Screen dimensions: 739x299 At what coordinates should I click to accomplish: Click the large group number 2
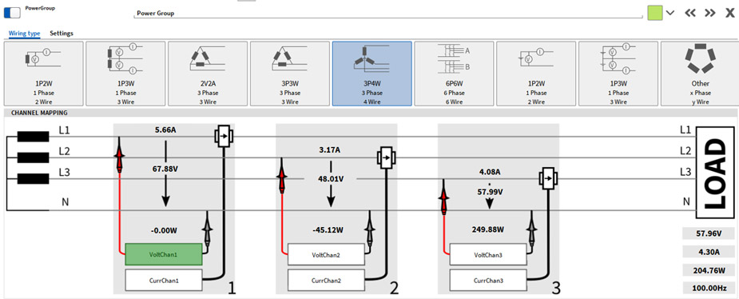[394, 287]
